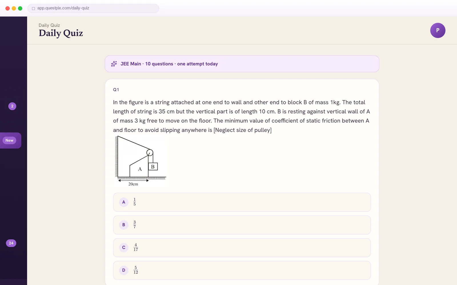Select the circle lettered B
This screenshot has height=285, width=457.
click(124, 225)
